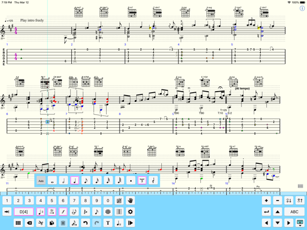Select sixteenth note duration
Screen dimensions: 307x230
click(x=97, y=181)
